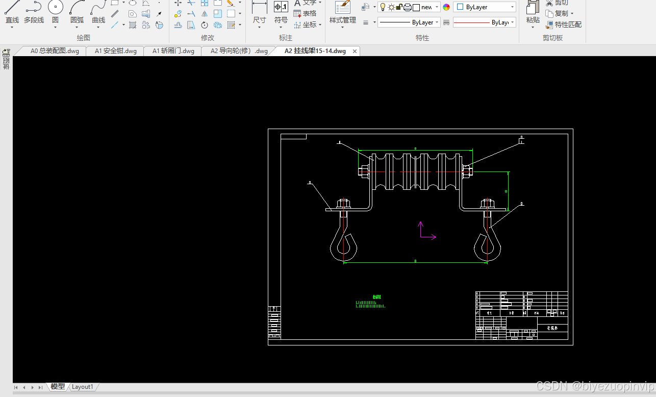This screenshot has height=397, width=656.
Task: Go to first layout tab arrow
Action: 16,387
